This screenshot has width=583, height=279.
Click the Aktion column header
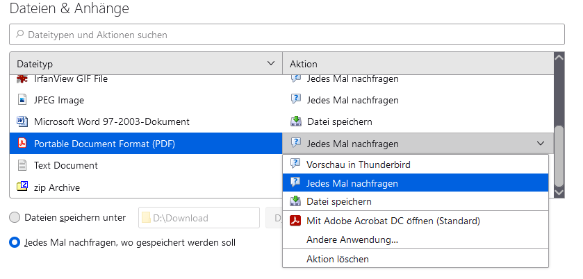tap(417, 63)
